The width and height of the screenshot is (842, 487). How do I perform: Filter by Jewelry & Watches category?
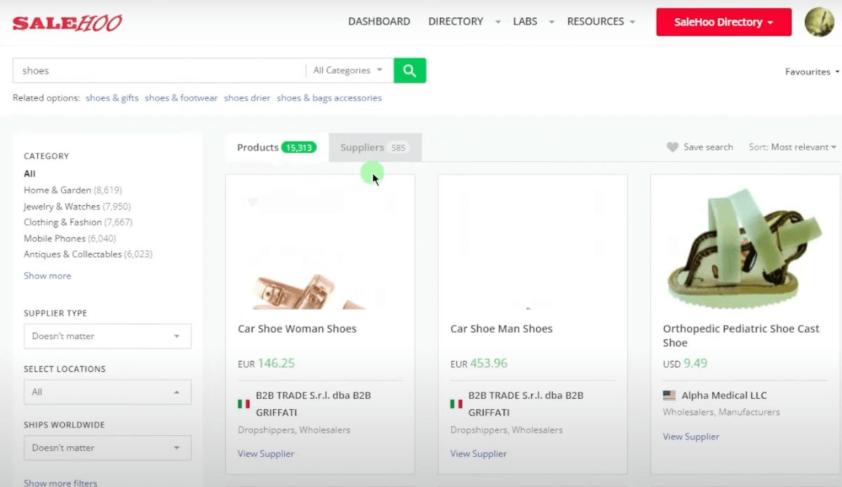[77, 206]
